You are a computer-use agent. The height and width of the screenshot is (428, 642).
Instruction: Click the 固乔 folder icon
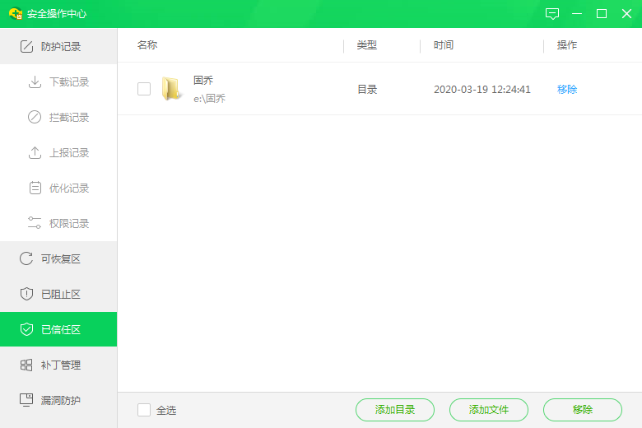click(x=171, y=88)
